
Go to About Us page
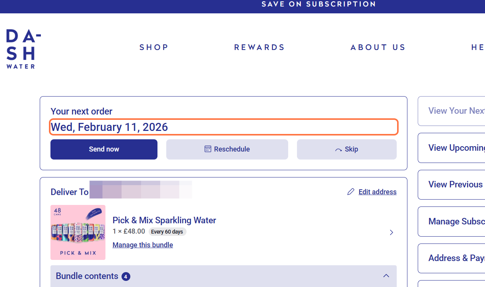tap(378, 47)
